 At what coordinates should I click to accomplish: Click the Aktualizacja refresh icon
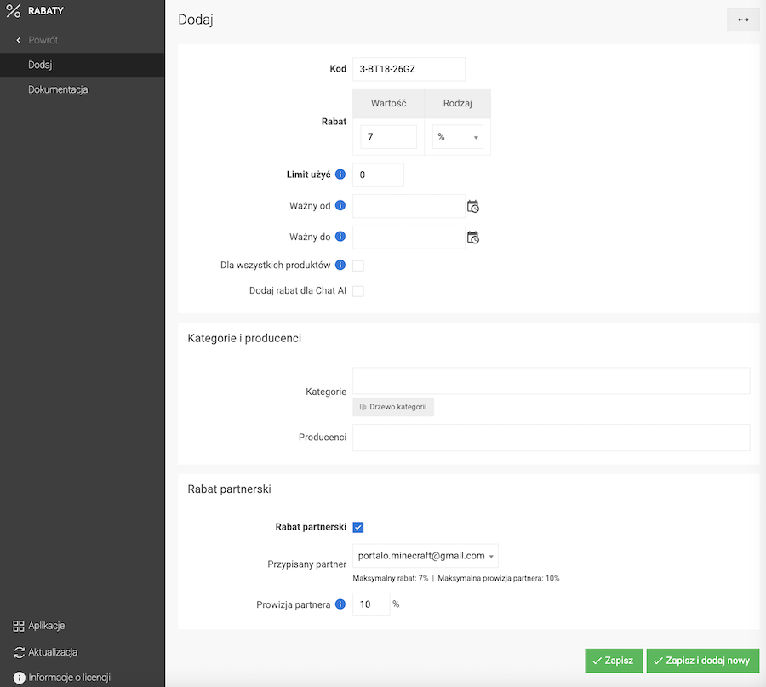click(19, 652)
